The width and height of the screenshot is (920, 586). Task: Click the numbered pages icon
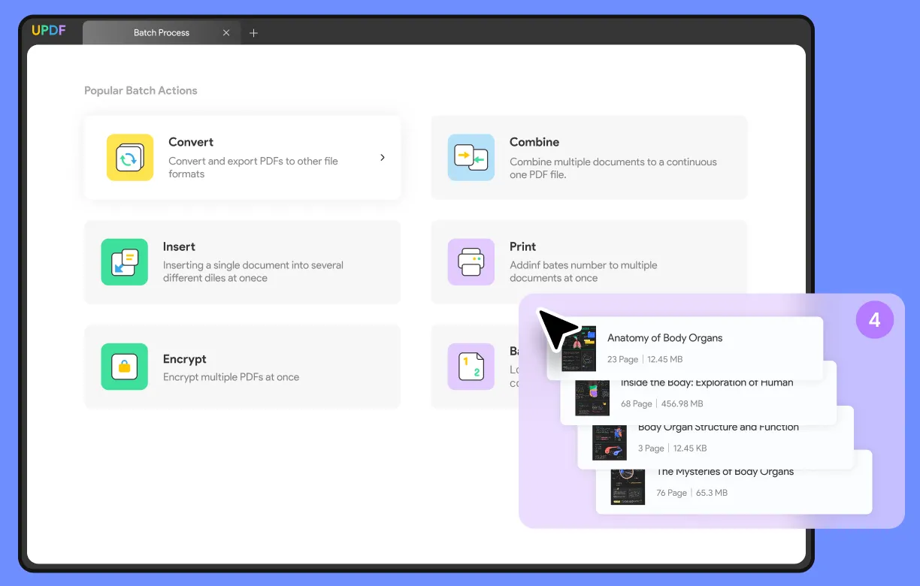pyautogui.click(x=471, y=367)
